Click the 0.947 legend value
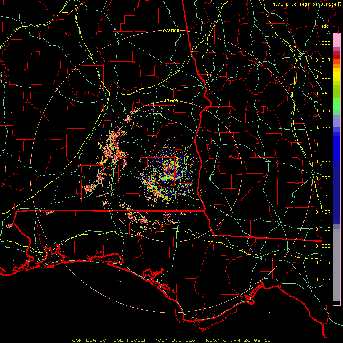This screenshot has width=343, height=343. [323, 60]
